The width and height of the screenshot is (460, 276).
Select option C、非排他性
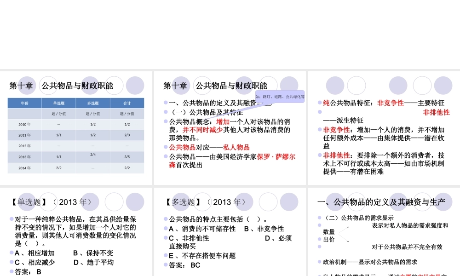click(x=189, y=238)
